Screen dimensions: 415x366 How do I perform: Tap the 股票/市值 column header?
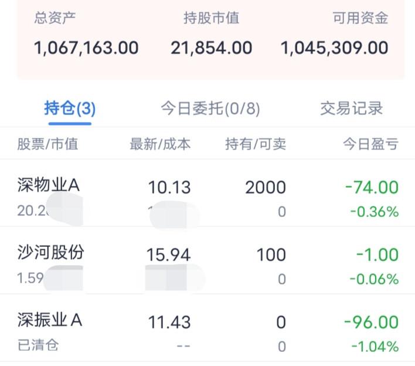click(x=48, y=144)
